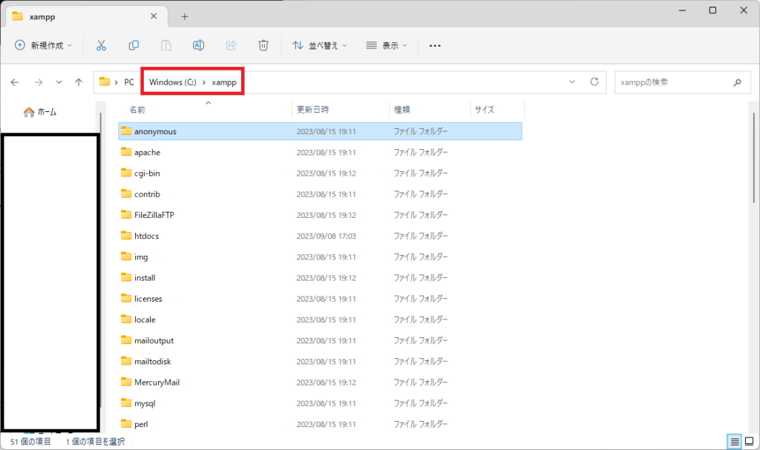Click xampp in the address path
The image size is (760, 450).
[x=224, y=82]
